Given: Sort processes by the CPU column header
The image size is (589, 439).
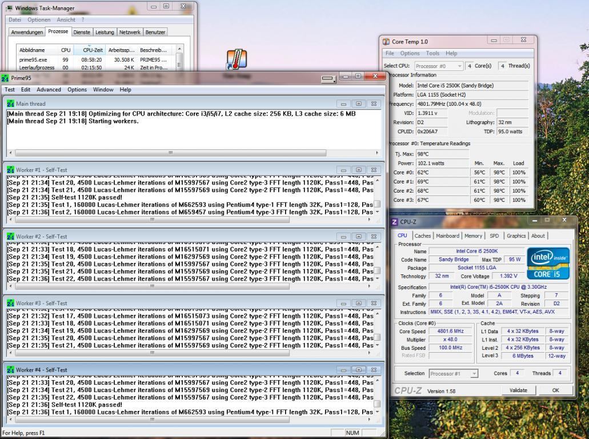Looking at the screenshot, I should pyautogui.click(x=66, y=50).
